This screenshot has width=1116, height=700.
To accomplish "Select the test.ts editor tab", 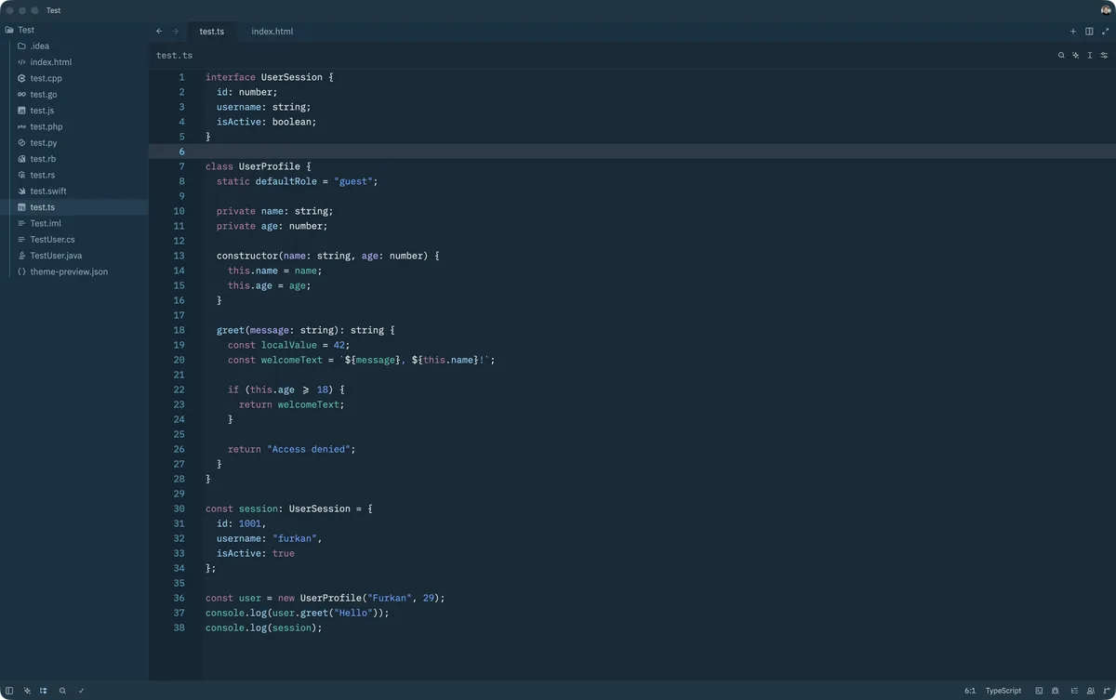I will click(x=211, y=32).
